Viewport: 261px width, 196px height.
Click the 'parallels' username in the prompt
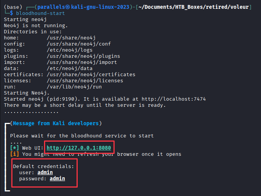coord(51,7)
